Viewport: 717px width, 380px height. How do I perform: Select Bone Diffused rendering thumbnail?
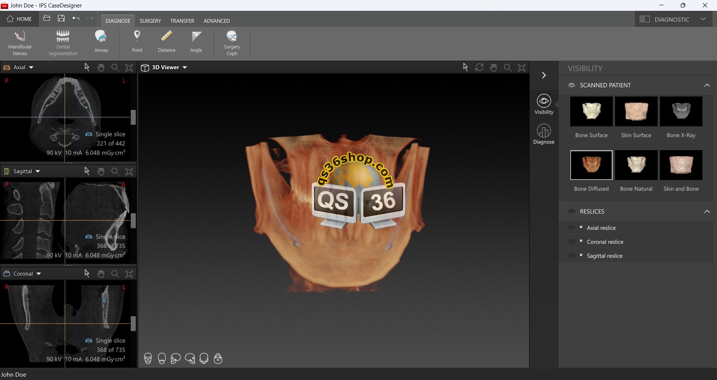592,165
